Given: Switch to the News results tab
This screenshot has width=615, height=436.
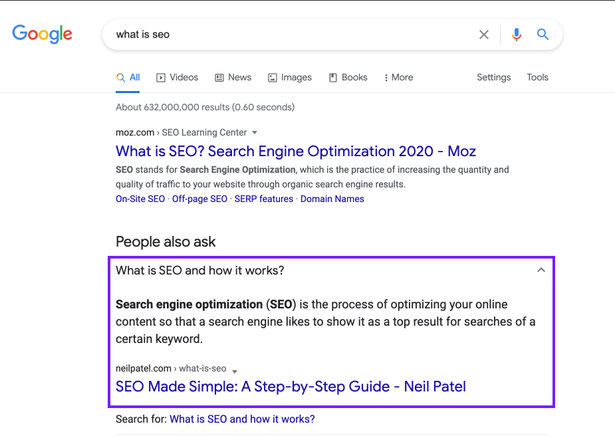Looking at the screenshot, I should tap(233, 78).
